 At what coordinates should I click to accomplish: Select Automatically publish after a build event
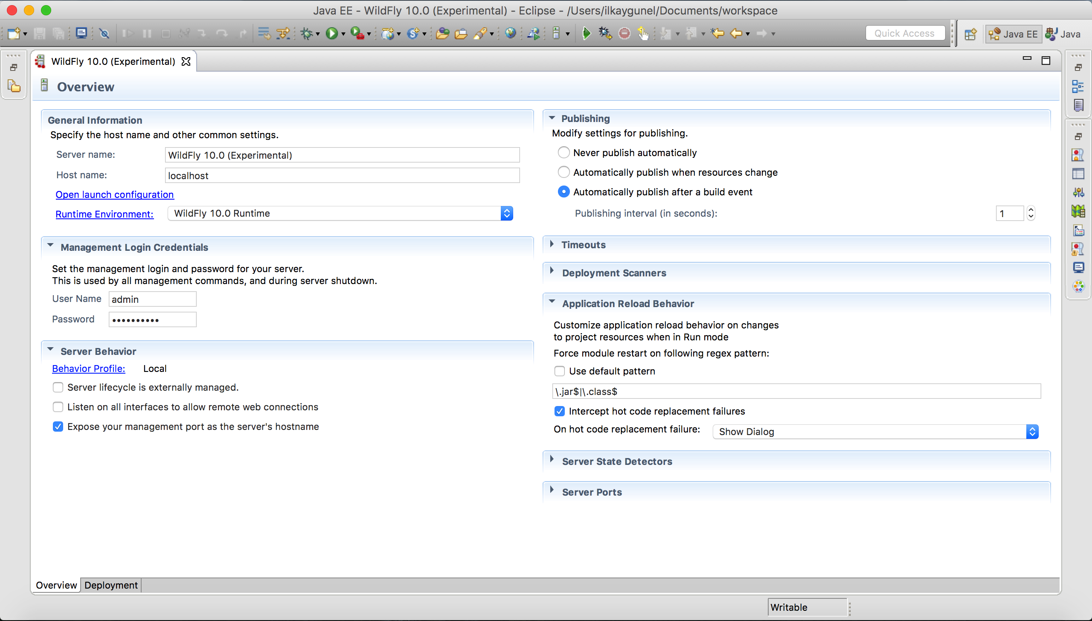(x=564, y=192)
